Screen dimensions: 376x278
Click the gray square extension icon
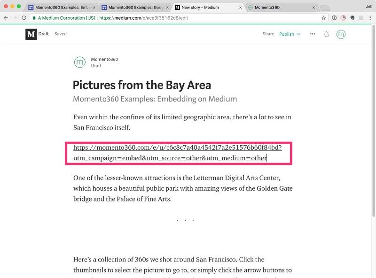(361, 18)
